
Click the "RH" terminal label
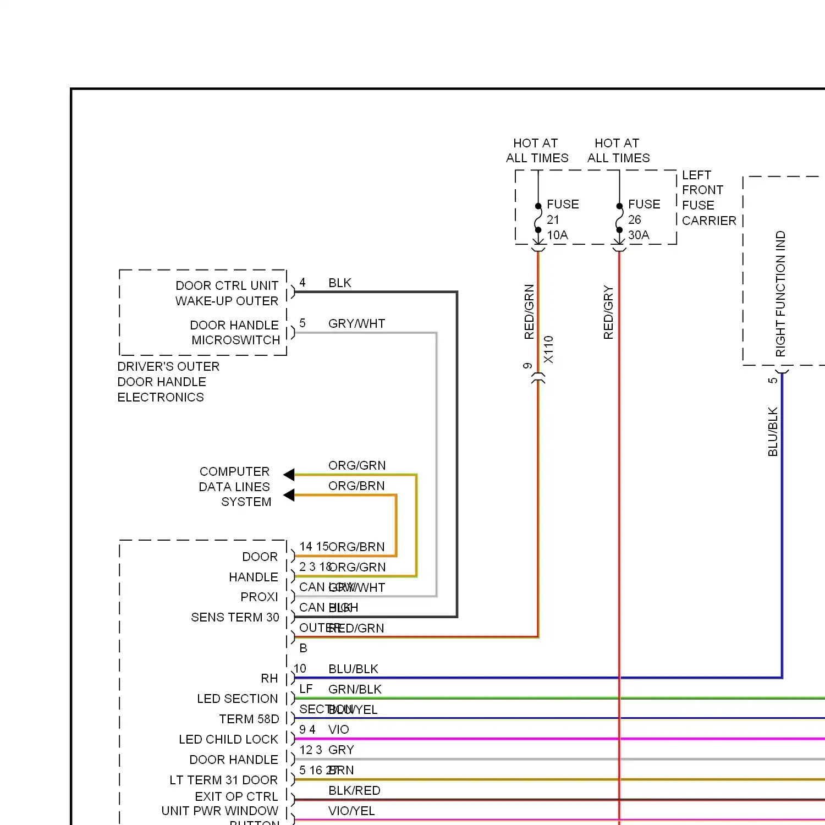coord(269,678)
